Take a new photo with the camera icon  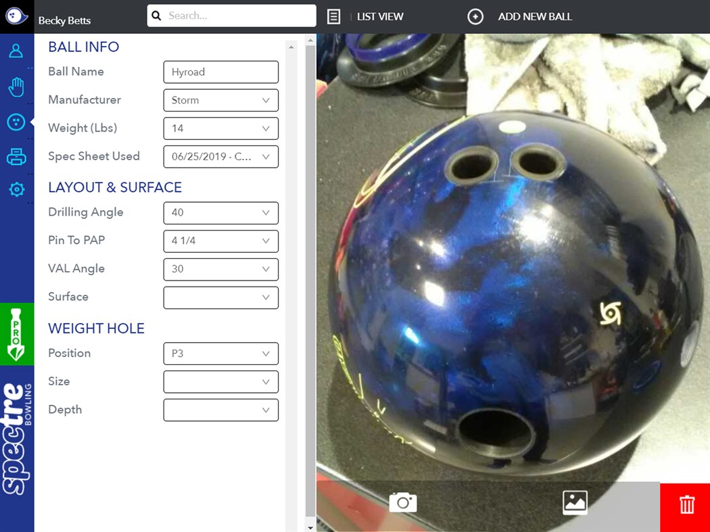pos(402,503)
